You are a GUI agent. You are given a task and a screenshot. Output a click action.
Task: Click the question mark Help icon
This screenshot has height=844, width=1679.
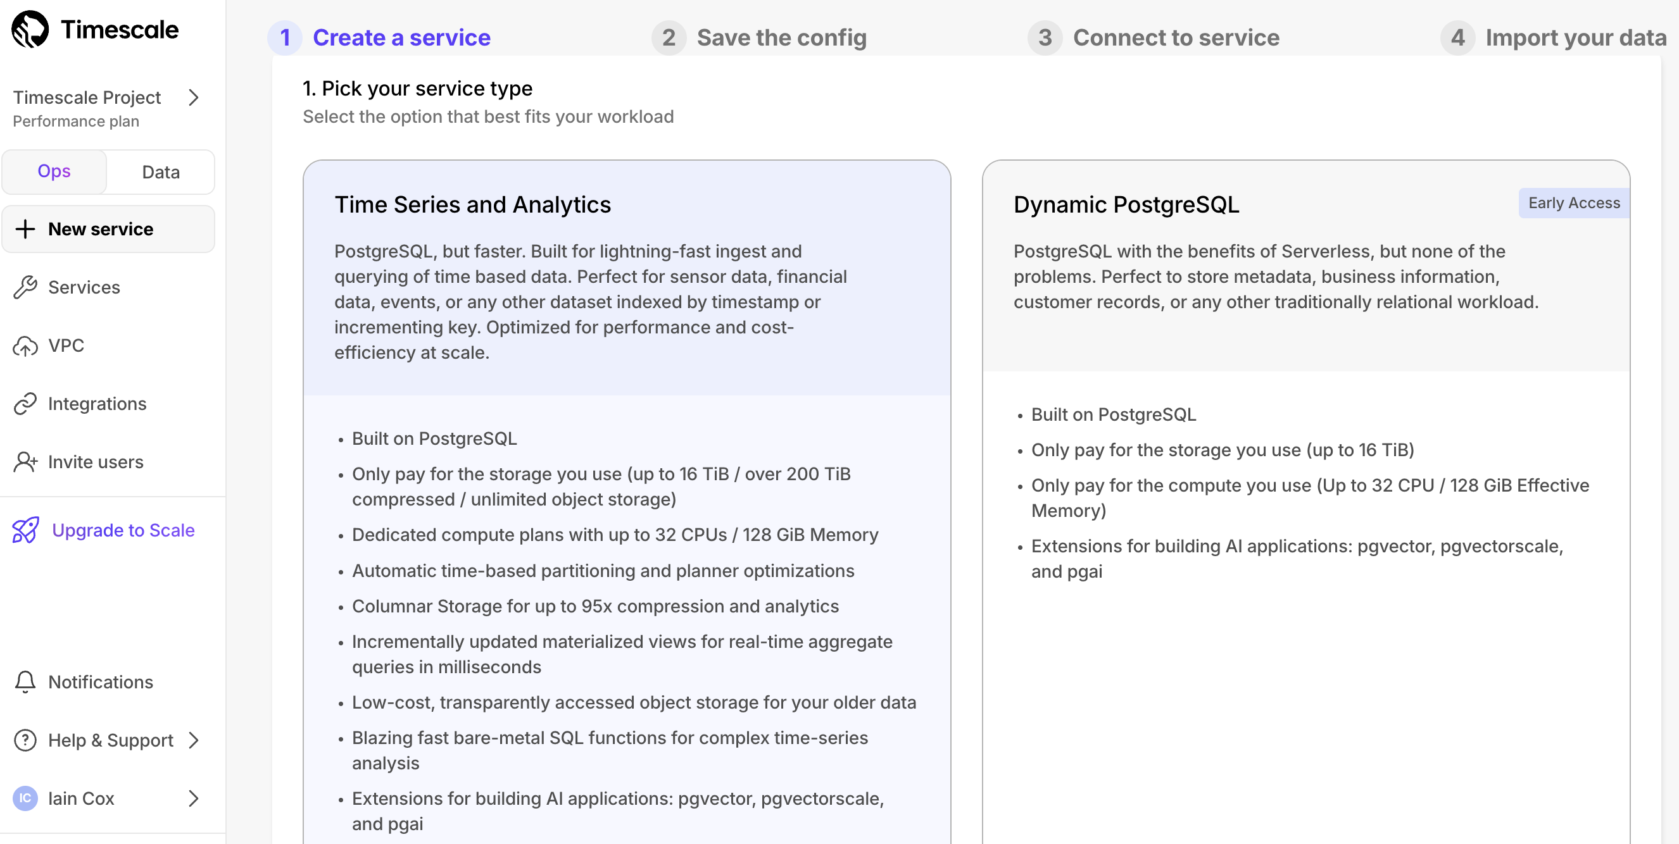(x=25, y=740)
